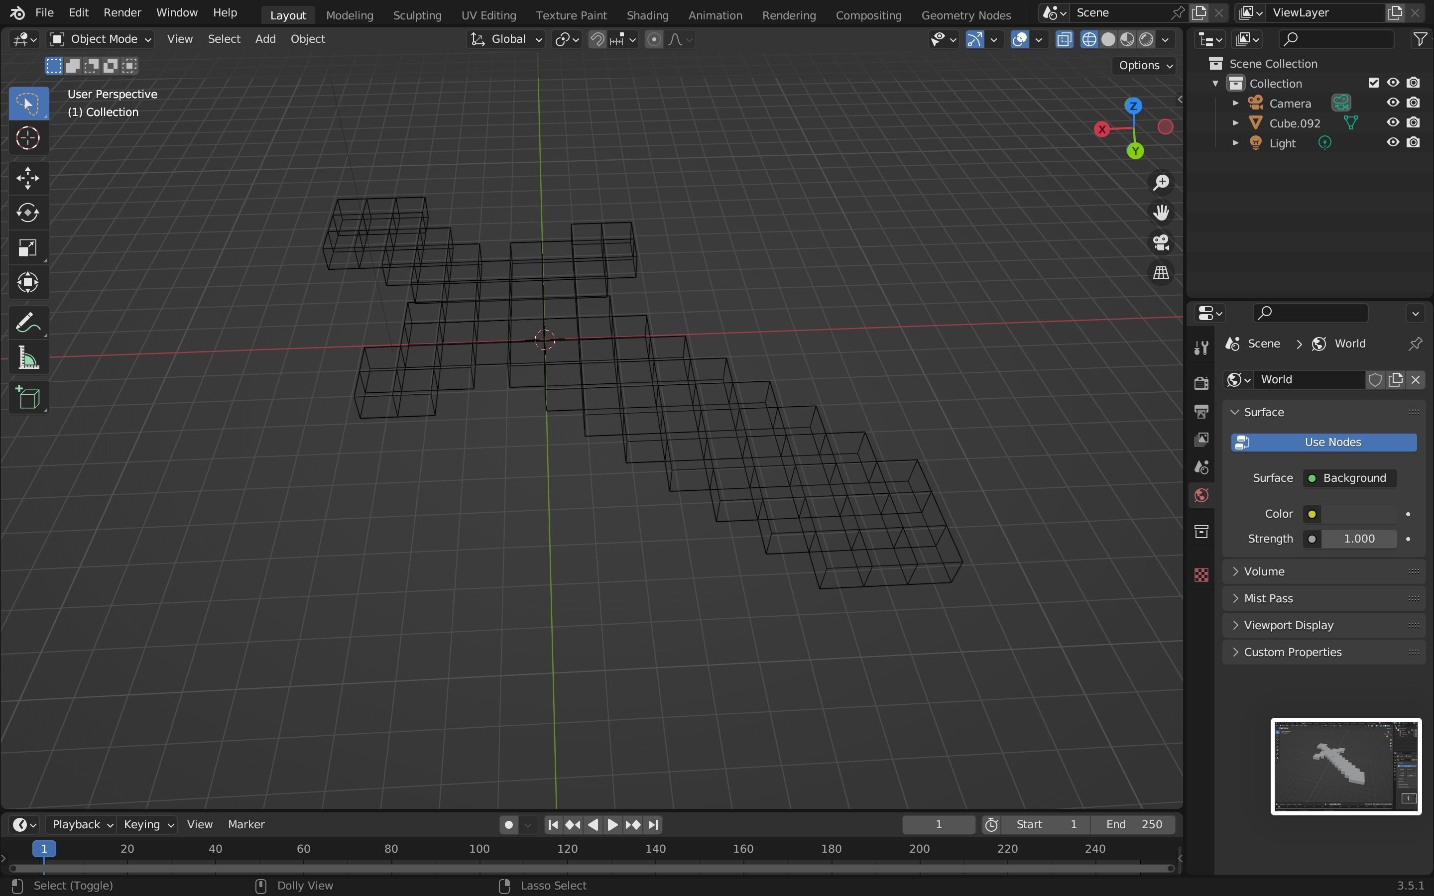Hide Cube.092 in viewport

point(1393,122)
